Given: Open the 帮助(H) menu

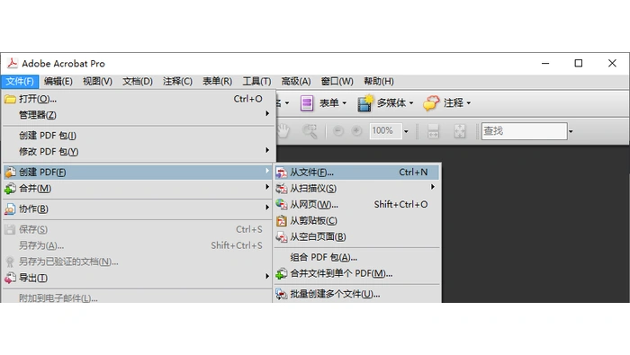Looking at the screenshot, I should click(379, 82).
